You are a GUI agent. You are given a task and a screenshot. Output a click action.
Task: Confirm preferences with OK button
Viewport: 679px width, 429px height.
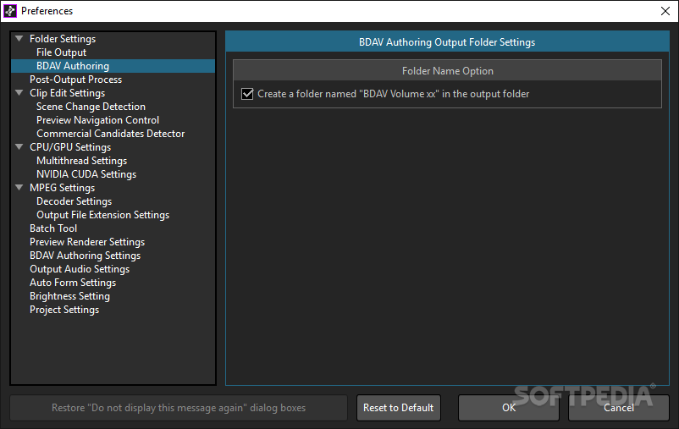tap(508, 408)
